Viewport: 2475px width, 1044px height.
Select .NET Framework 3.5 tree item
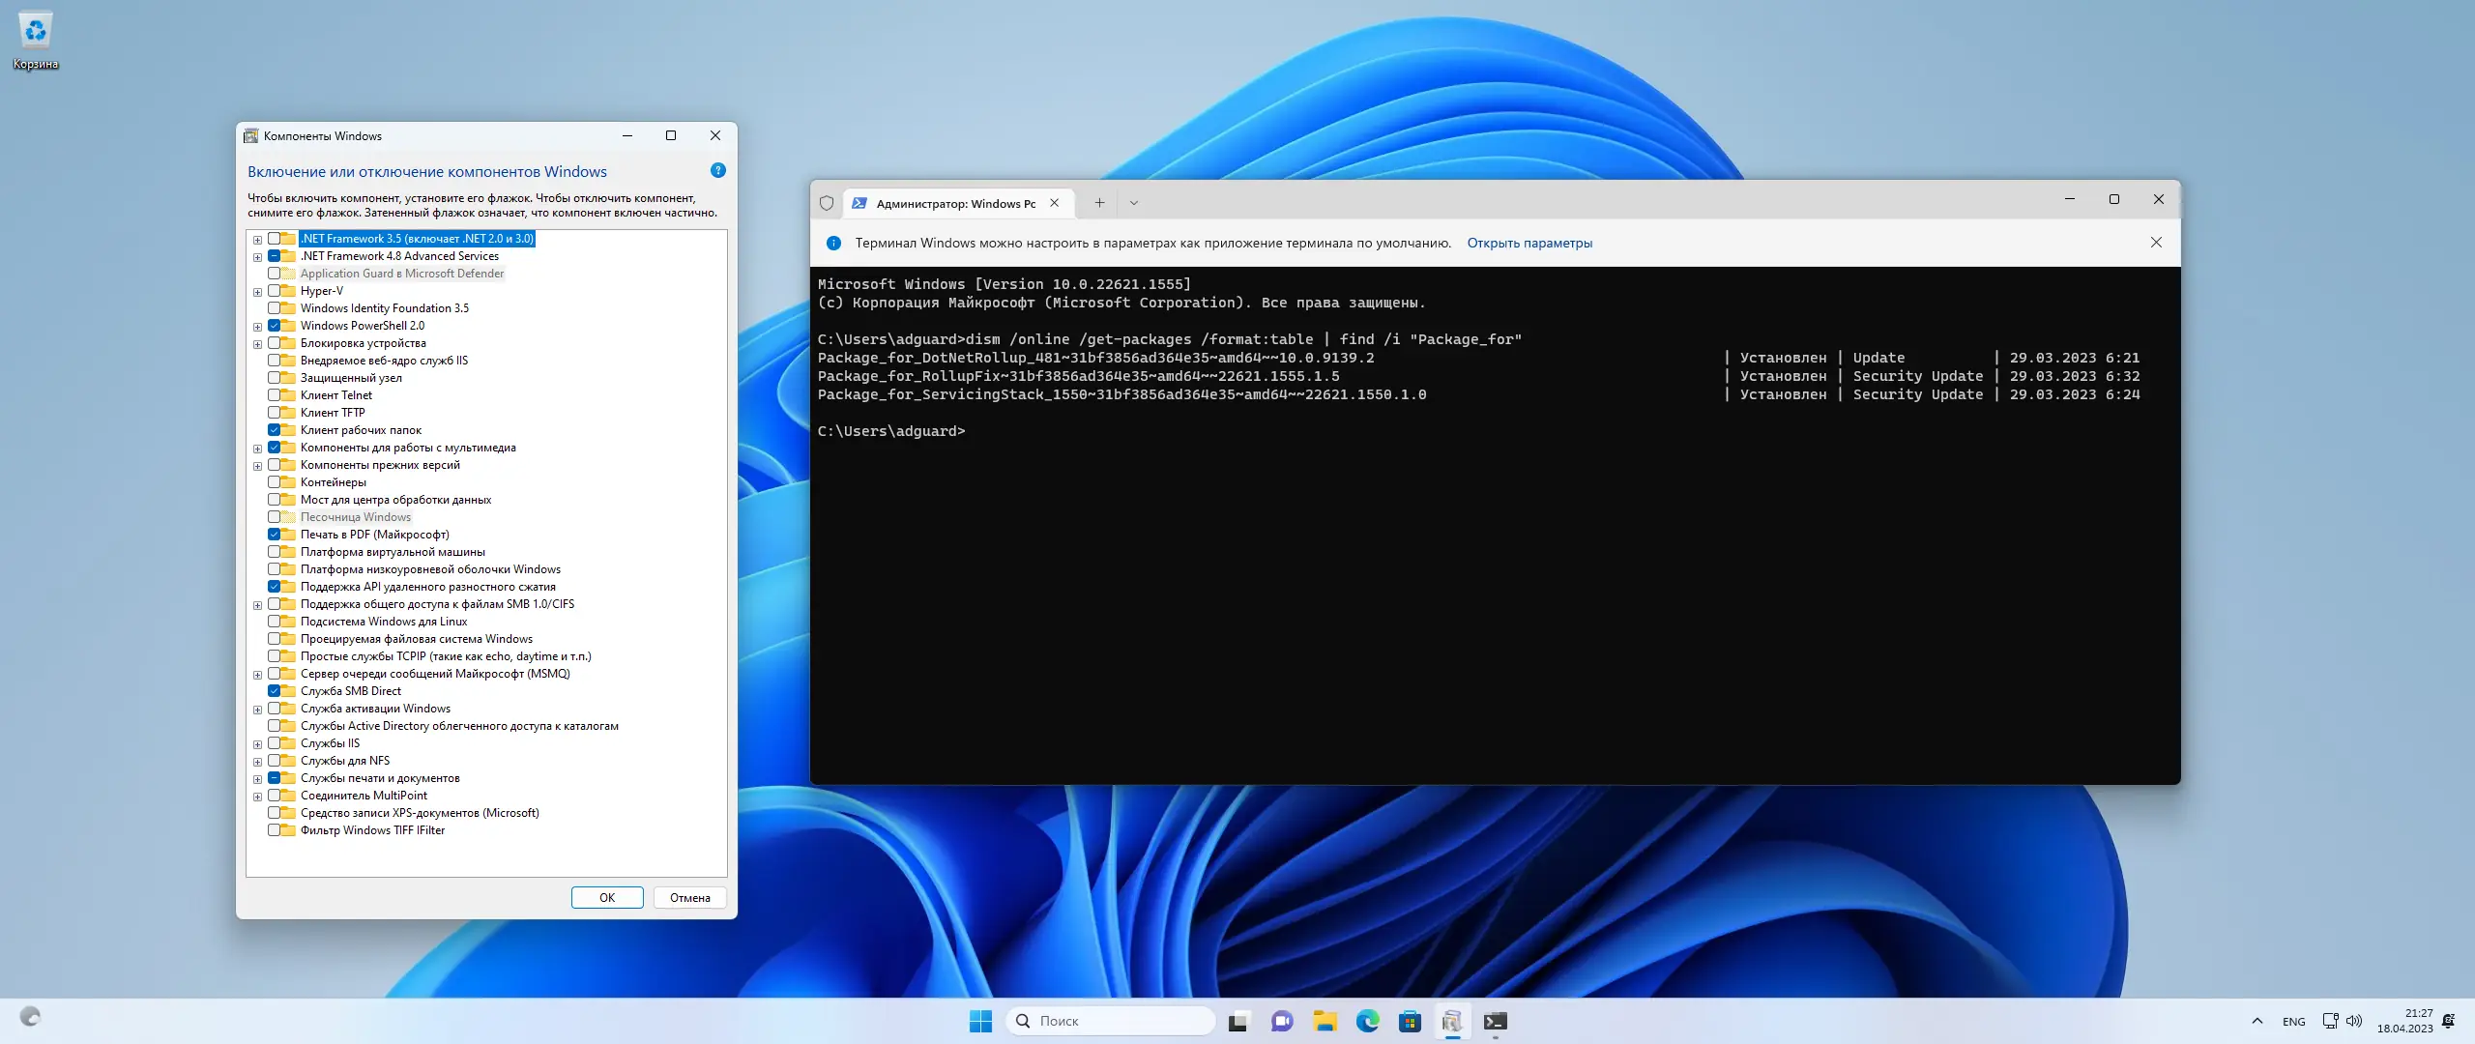pyautogui.click(x=417, y=239)
